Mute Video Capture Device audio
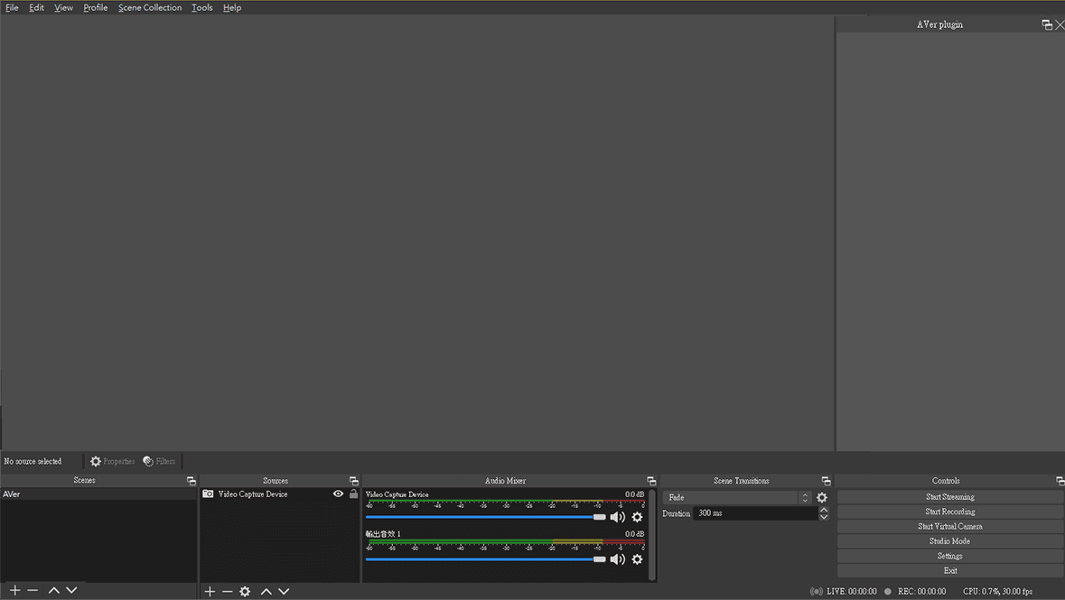Viewport: 1065px width, 600px height. (x=617, y=517)
